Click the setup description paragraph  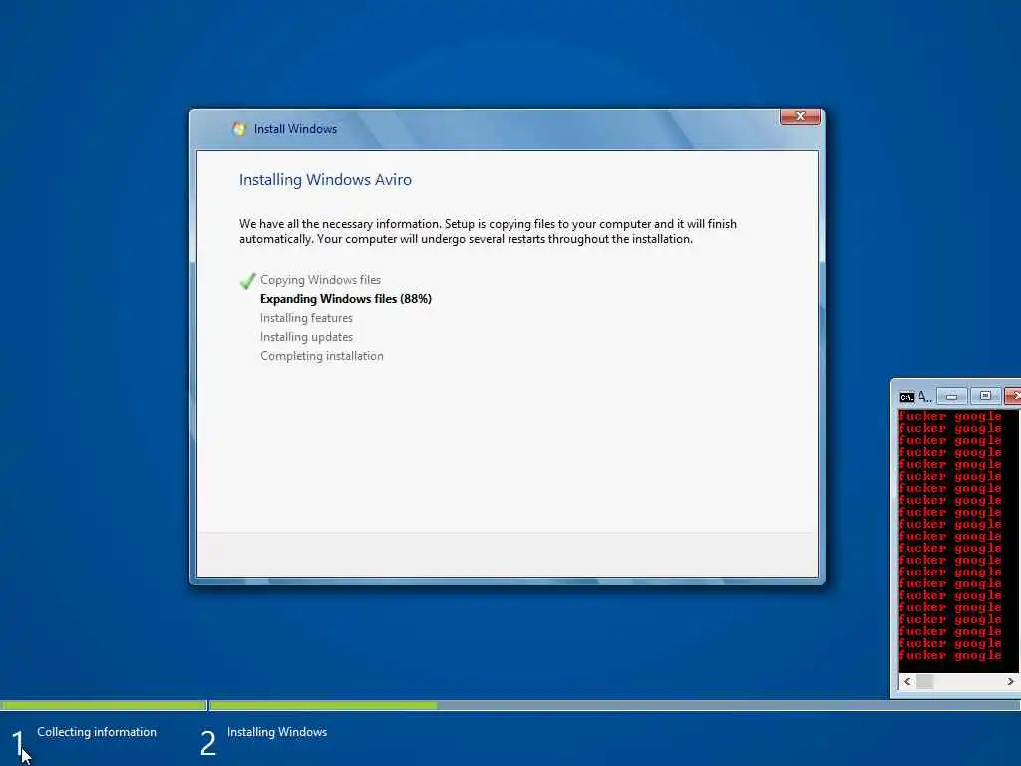tap(488, 231)
